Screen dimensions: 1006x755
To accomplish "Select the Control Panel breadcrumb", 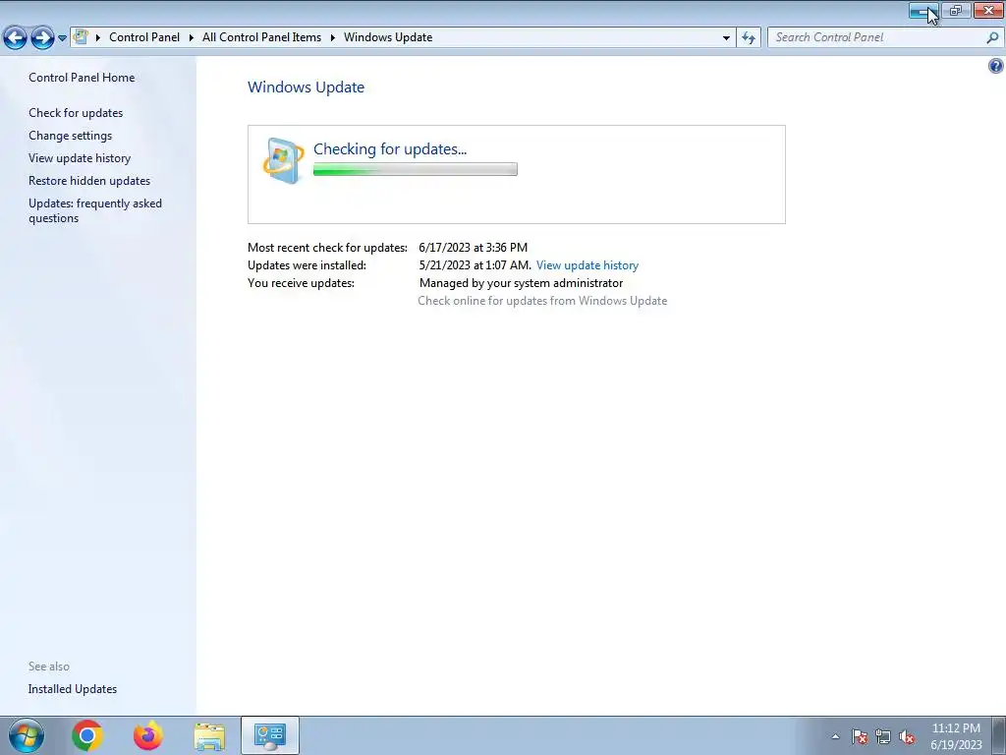I will coord(144,37).
